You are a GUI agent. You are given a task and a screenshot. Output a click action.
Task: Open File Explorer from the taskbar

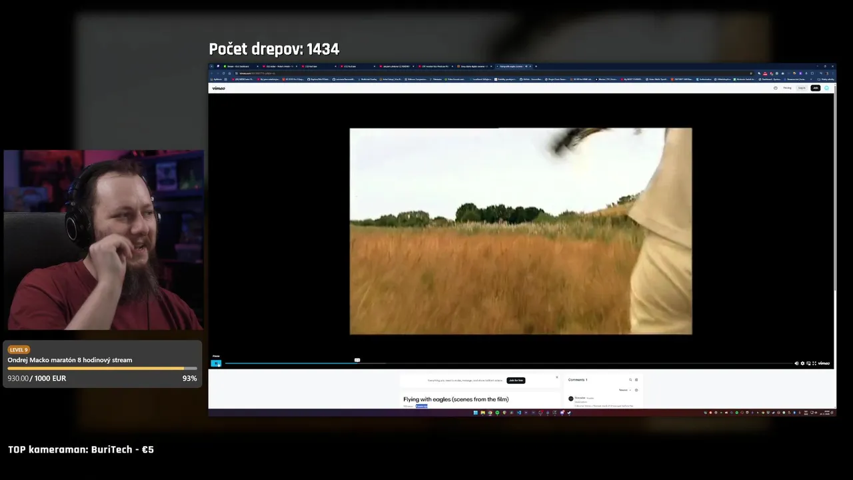[483, 412]
